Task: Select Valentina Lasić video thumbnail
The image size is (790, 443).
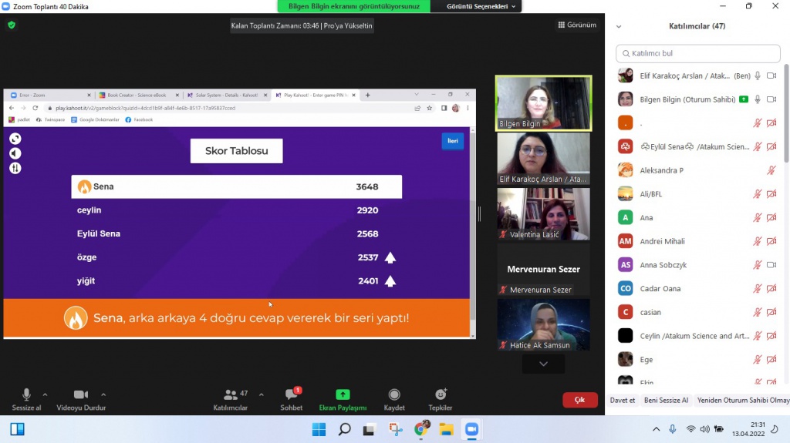Action: coord(543,214)
